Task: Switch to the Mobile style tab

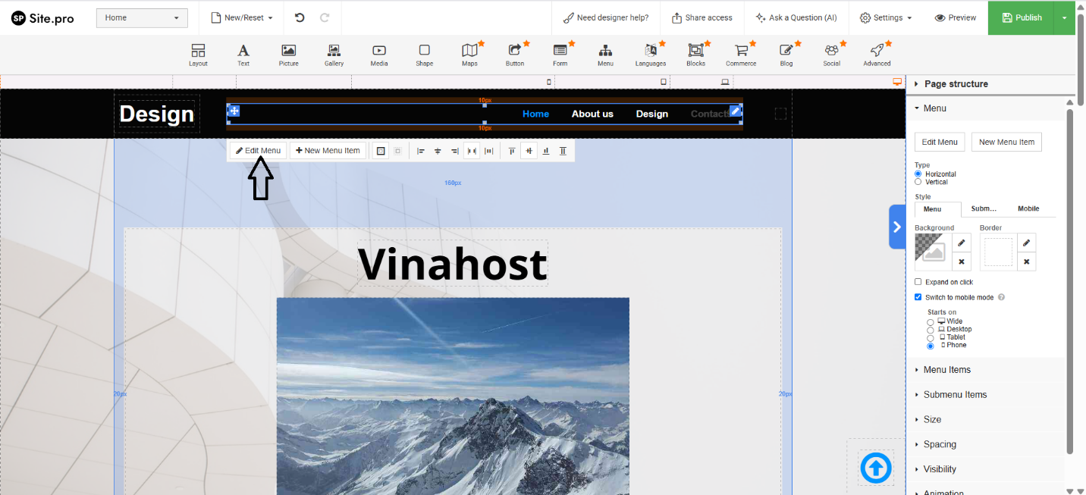Action: pos(1028,209)
